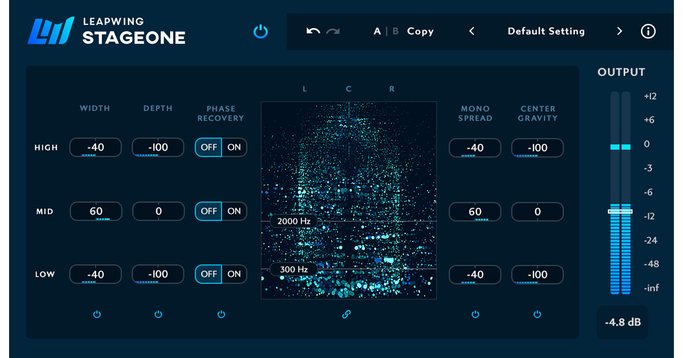The height and width of the screenshot is (358, 683).
Task: Go to the next preset with the right chevron
Action: (619, 32)
